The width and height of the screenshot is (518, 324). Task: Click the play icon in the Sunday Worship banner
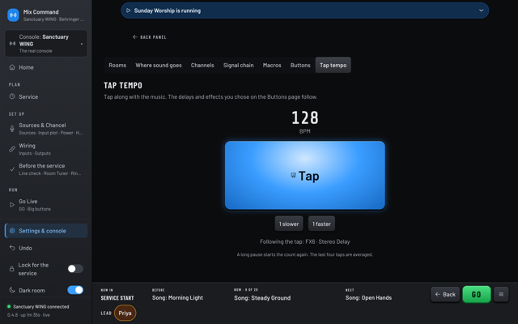click(129, 11)
